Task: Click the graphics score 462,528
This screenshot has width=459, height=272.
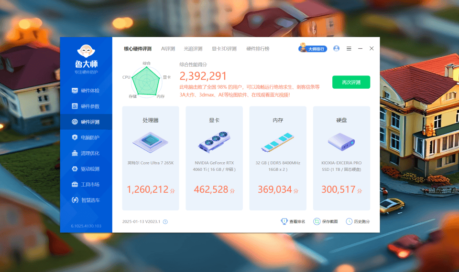Action: [211, 189]
